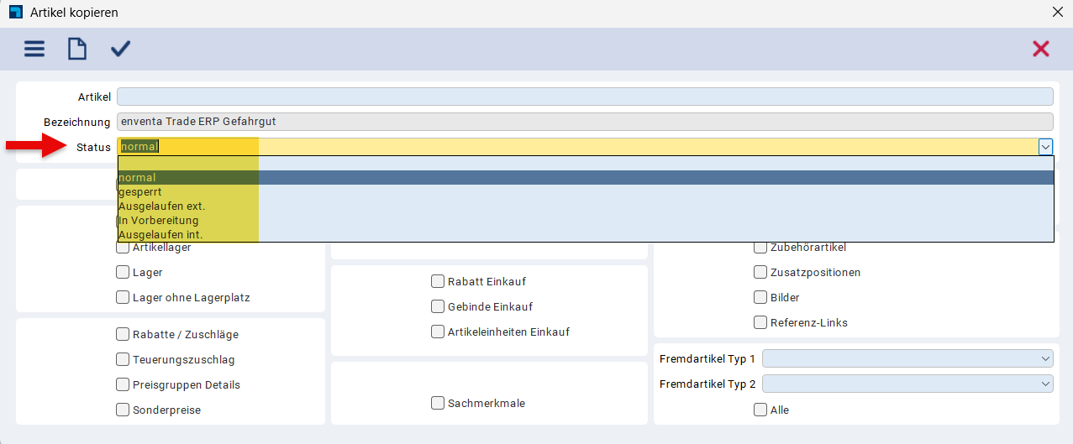Click the Bezeichnung text field
The height and width of the screenshot is (444, 1073).
[585, 122]
